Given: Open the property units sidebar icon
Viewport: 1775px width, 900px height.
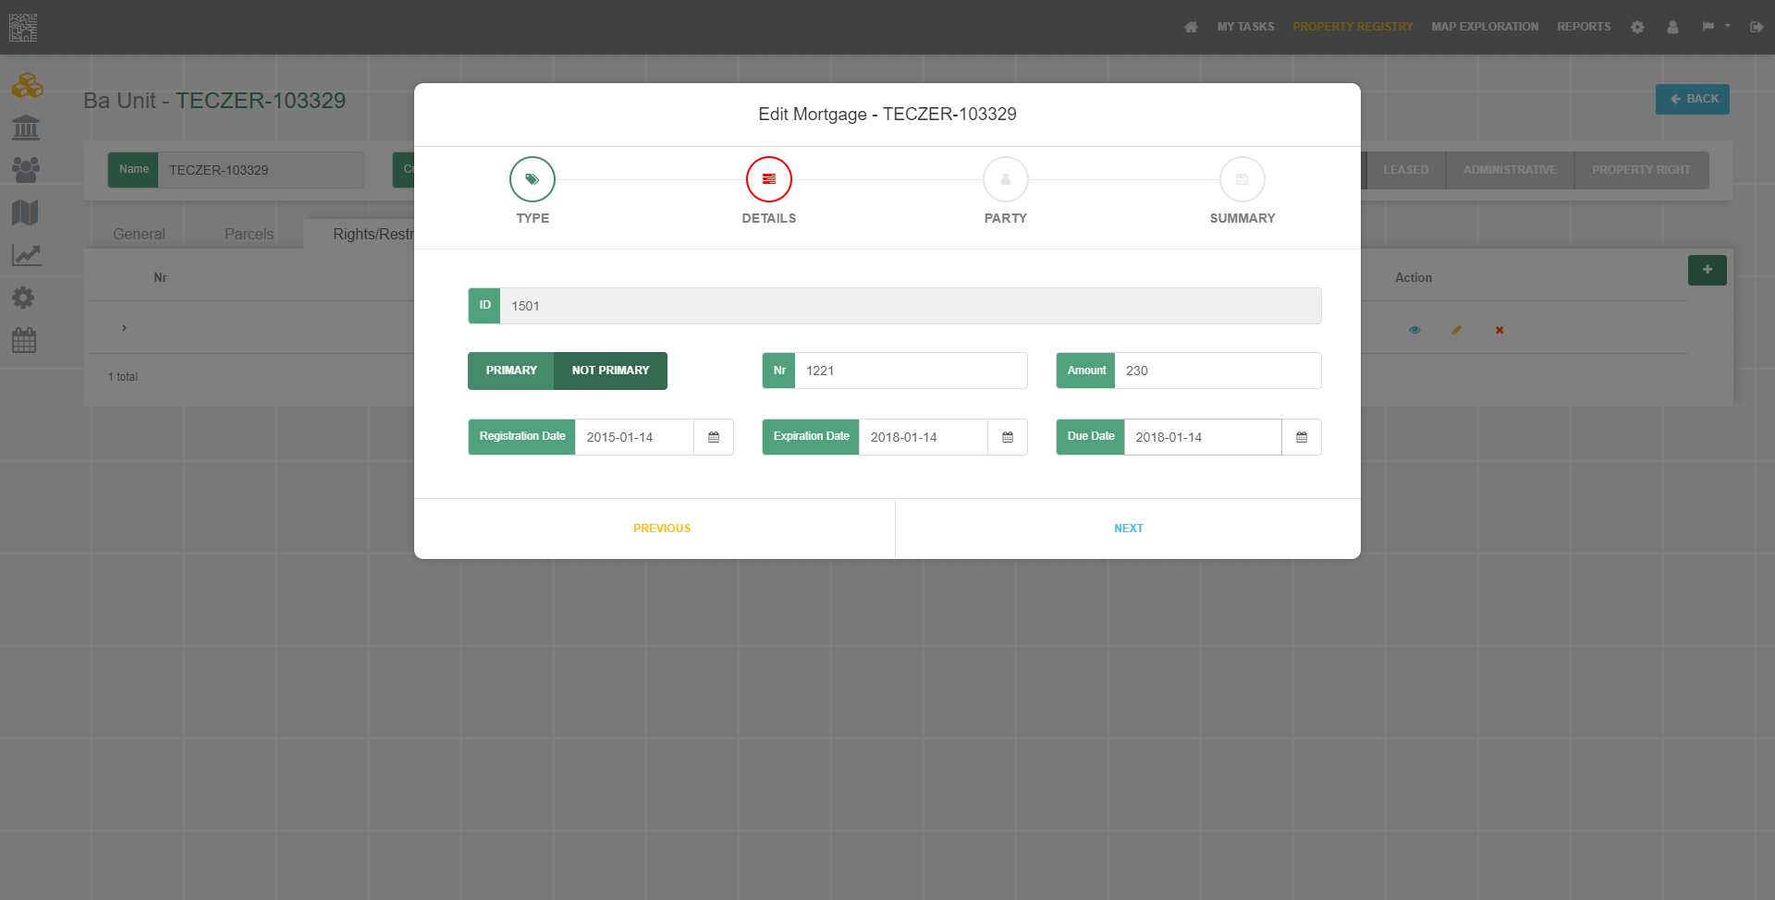Looking at the screenshot, I should [28, 85].
